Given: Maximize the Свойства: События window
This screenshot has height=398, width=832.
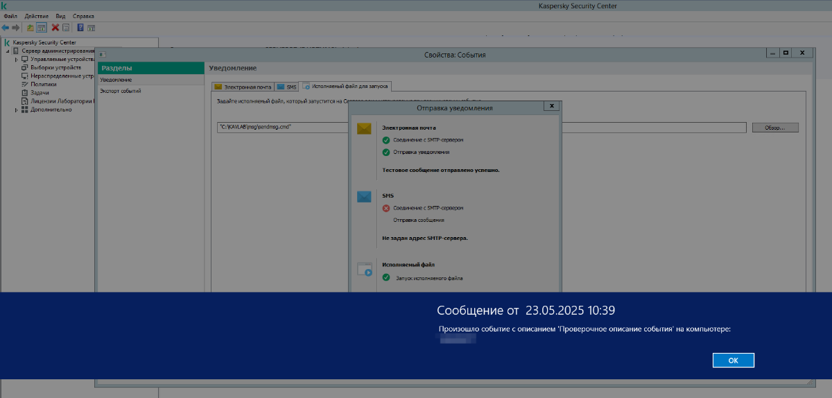Looking at the screenshot, I should (786, 53).
